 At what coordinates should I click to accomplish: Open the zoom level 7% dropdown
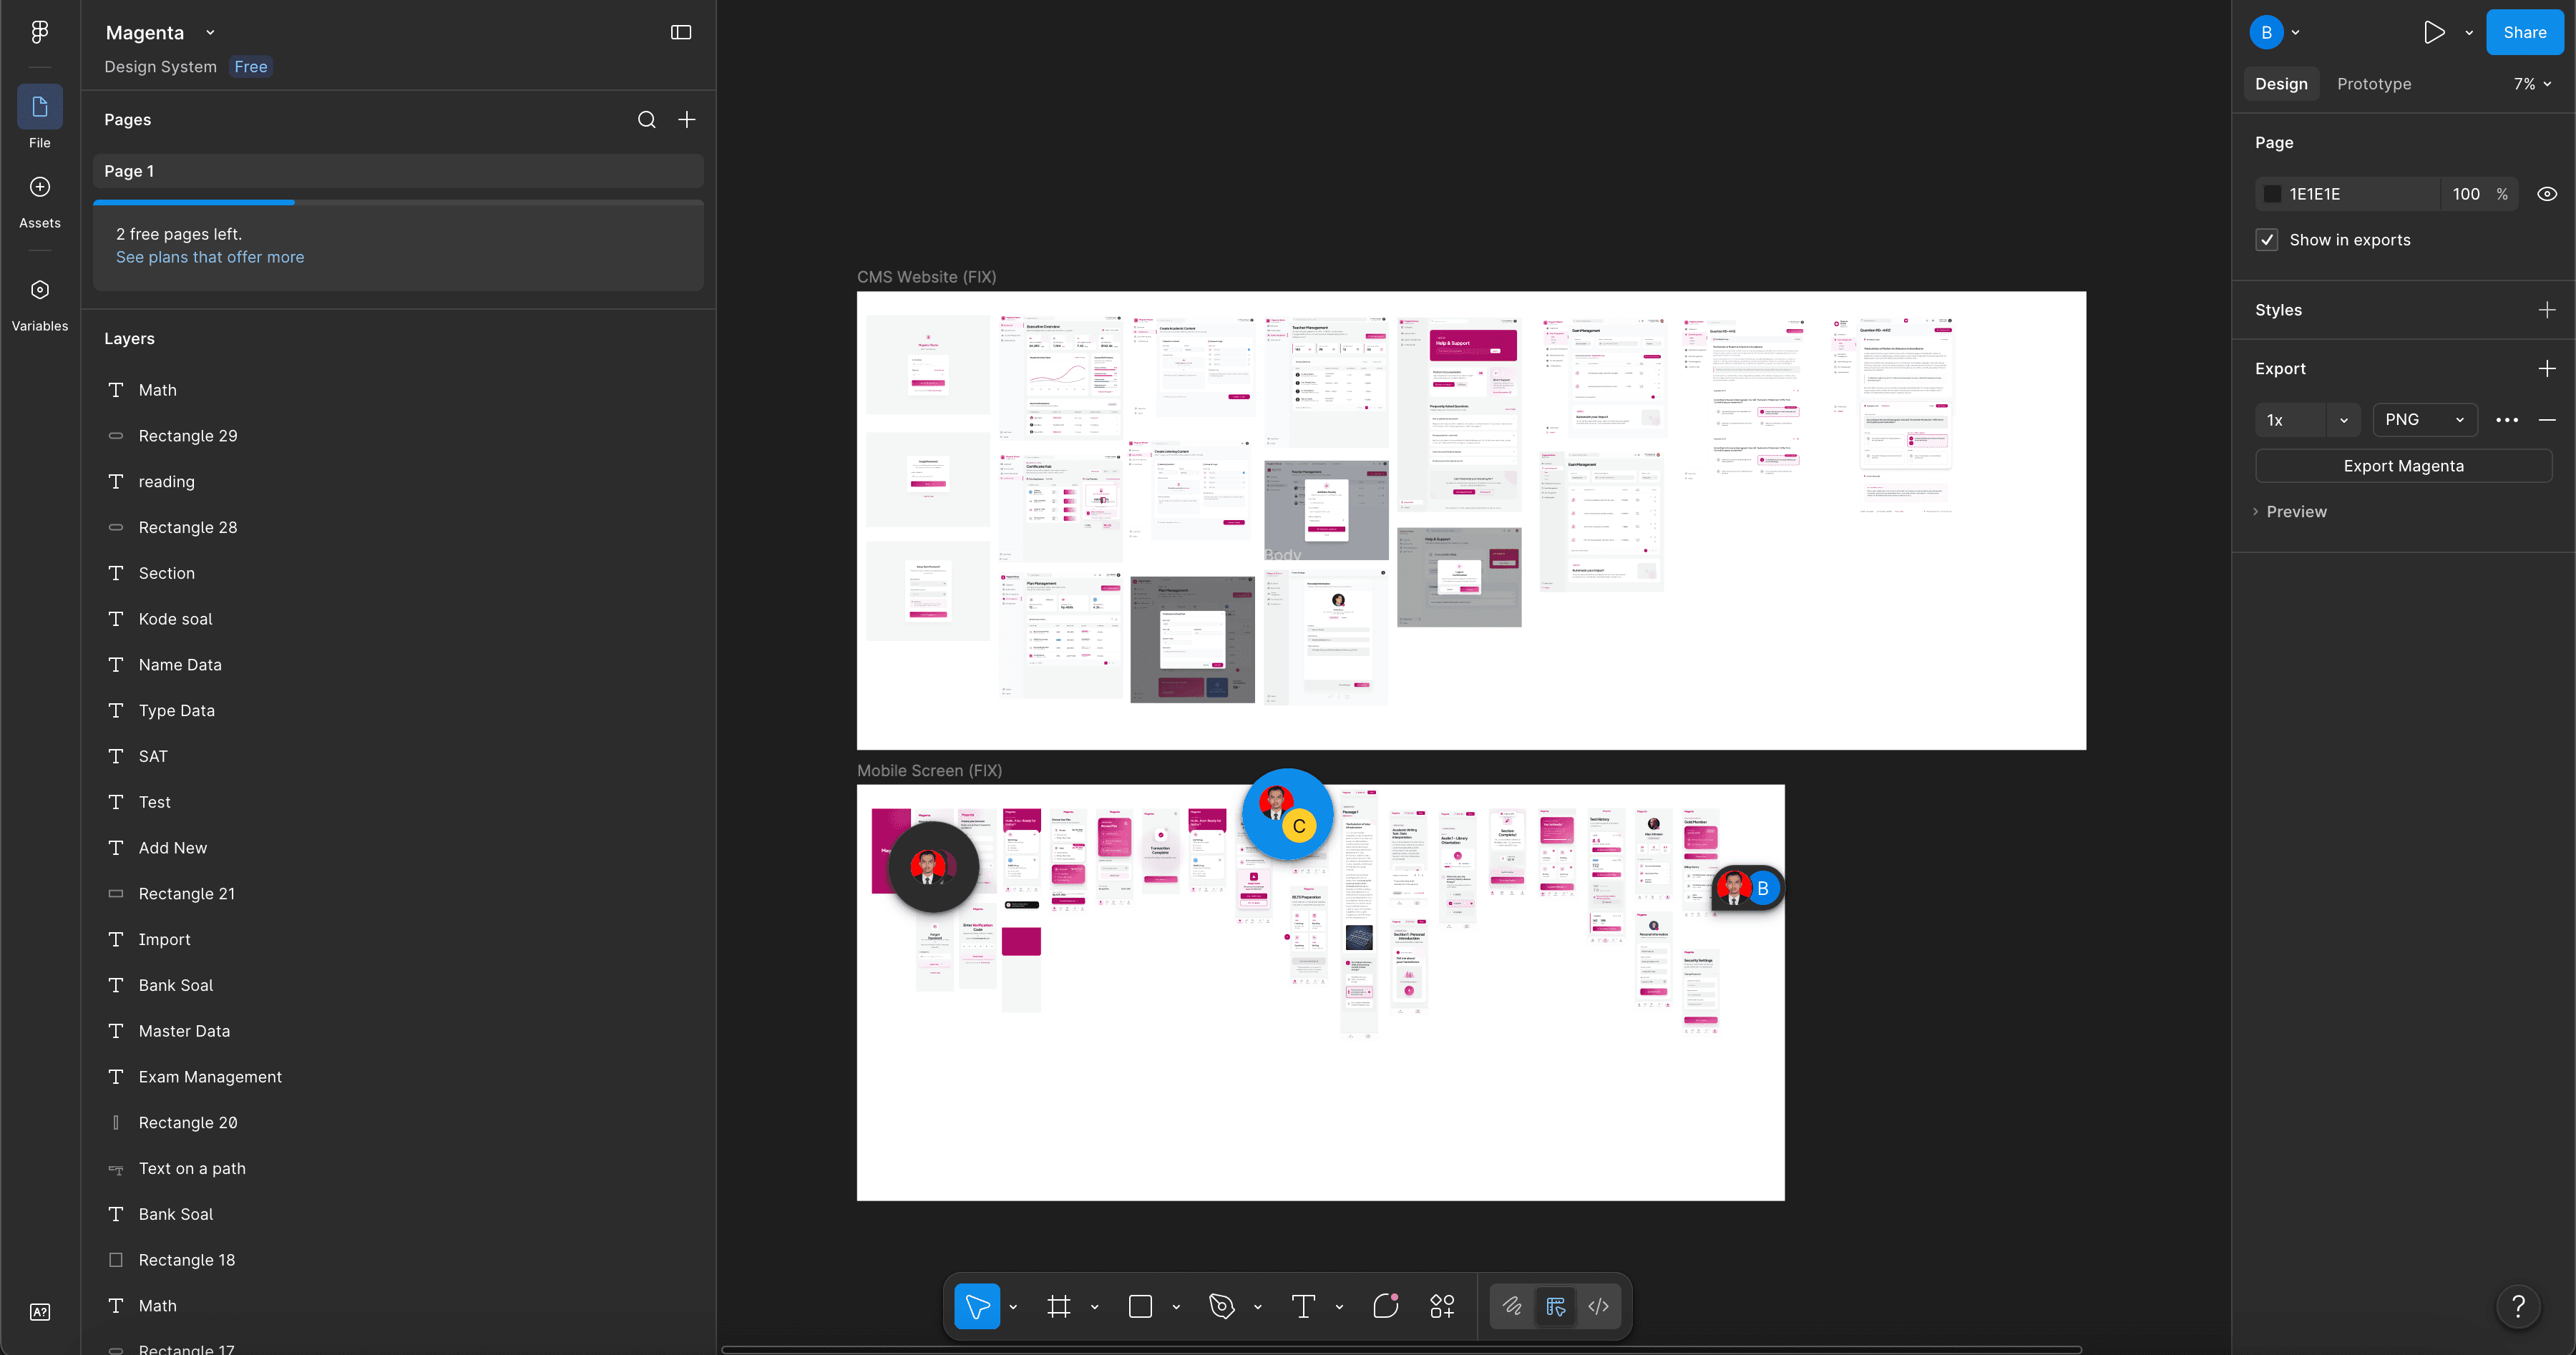2532,84
